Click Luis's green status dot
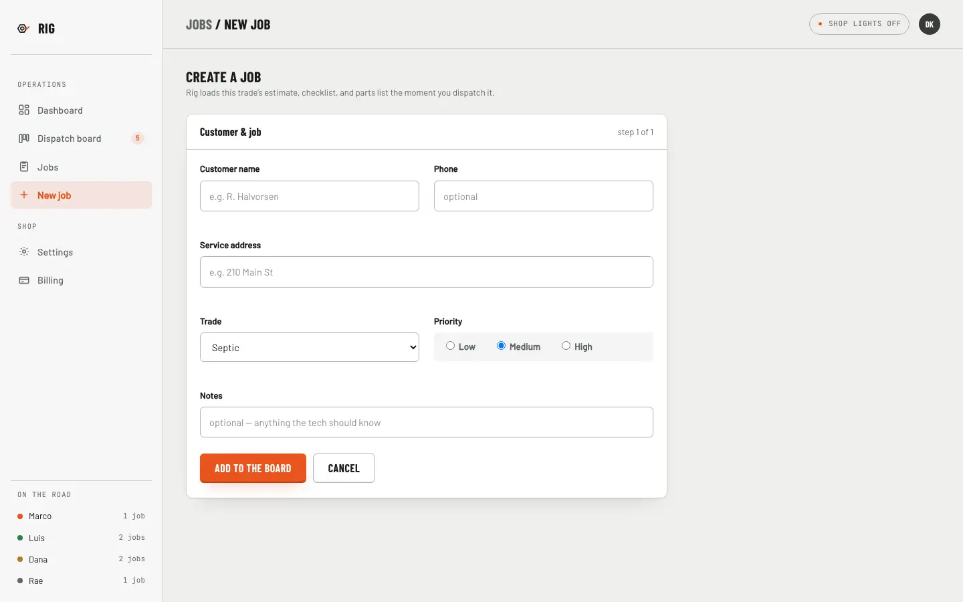Viewport: 963px width, 602px height. tap(20, 538)
